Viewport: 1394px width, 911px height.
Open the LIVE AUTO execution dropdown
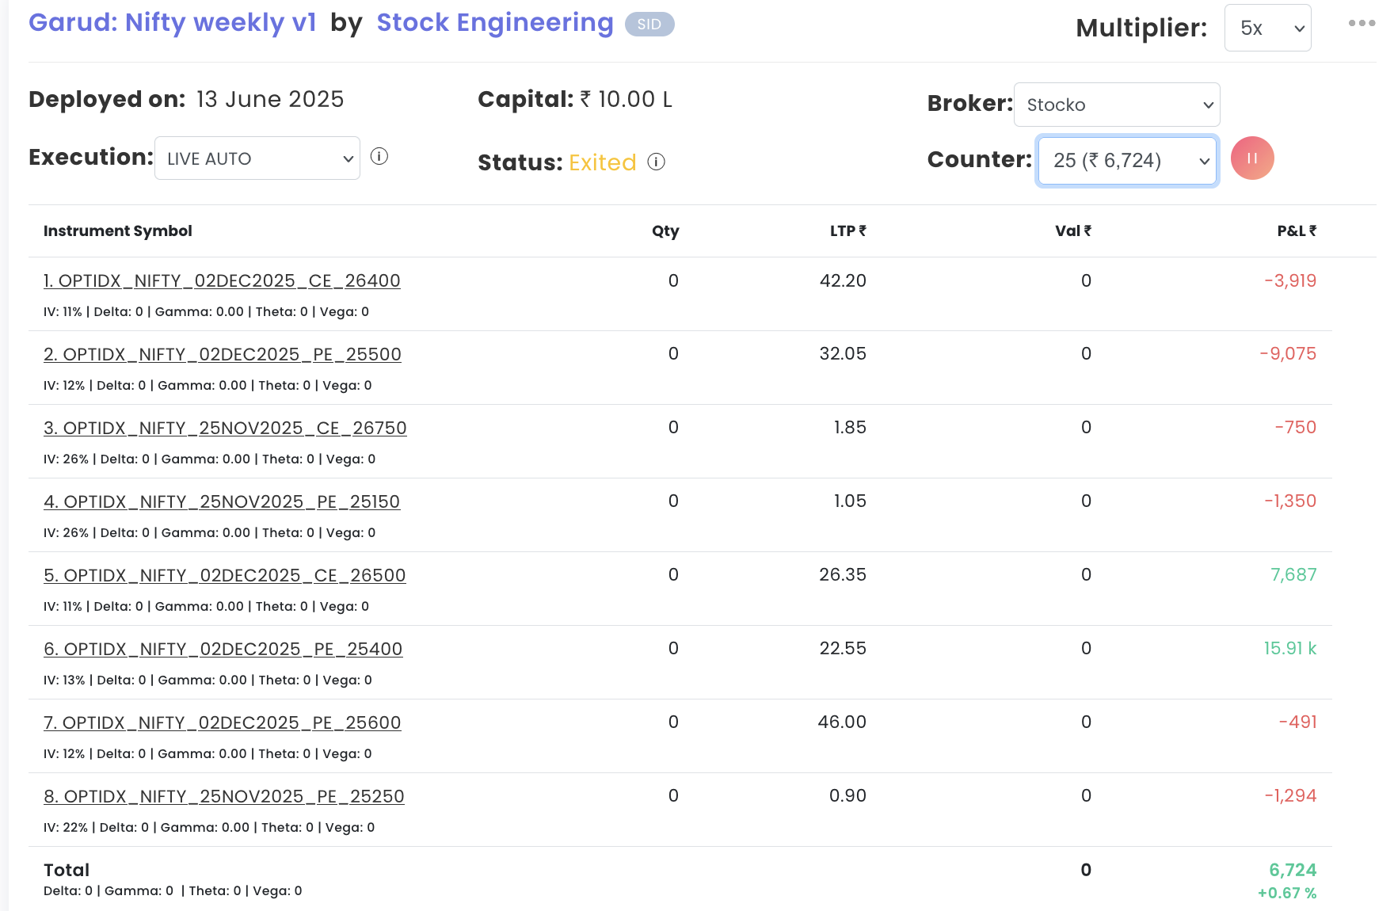tap(257, 158)
